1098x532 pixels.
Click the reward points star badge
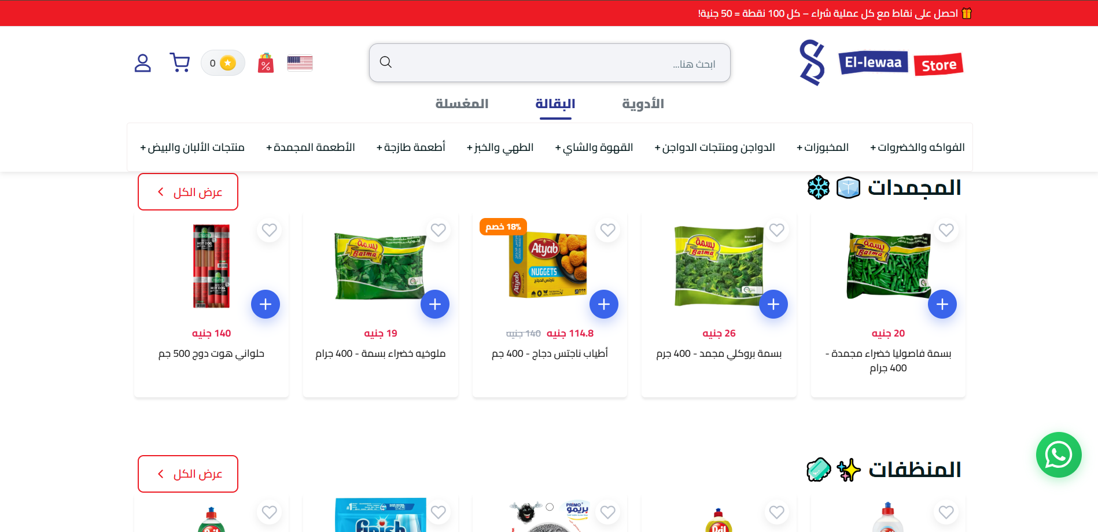click(223, 63)
